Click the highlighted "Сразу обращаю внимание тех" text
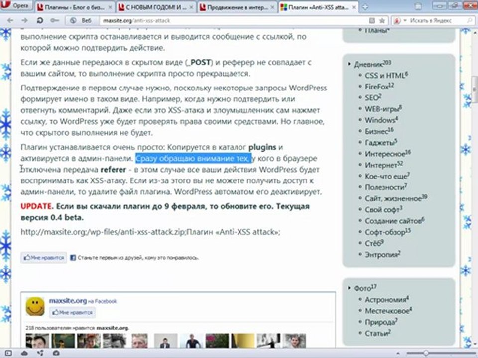 [194, 158]
